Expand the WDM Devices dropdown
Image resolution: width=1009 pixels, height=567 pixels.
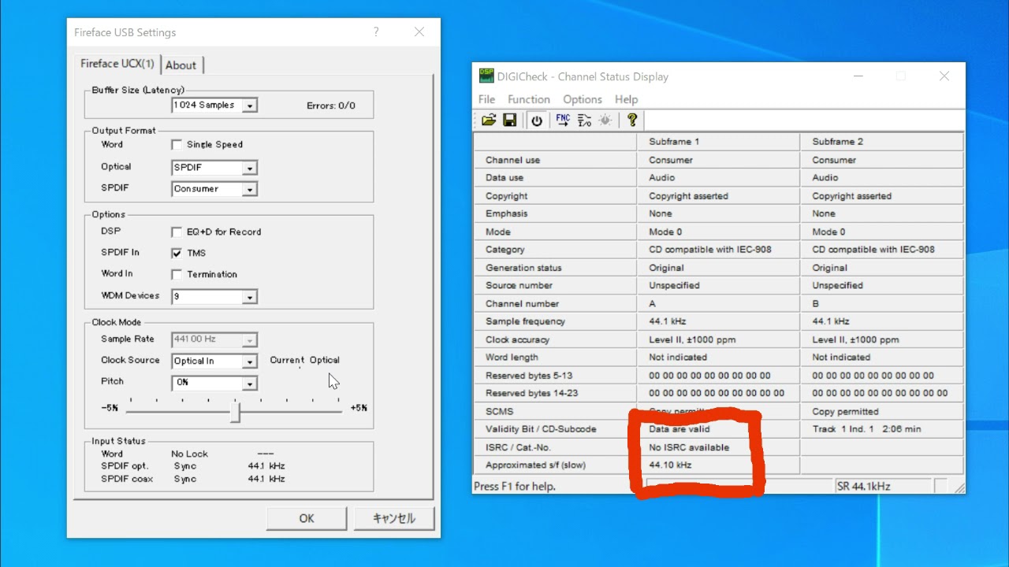pyautogui.click(x=249, y=297)
